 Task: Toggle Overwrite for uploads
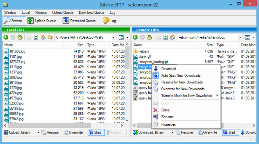click(x=73, y=132)
